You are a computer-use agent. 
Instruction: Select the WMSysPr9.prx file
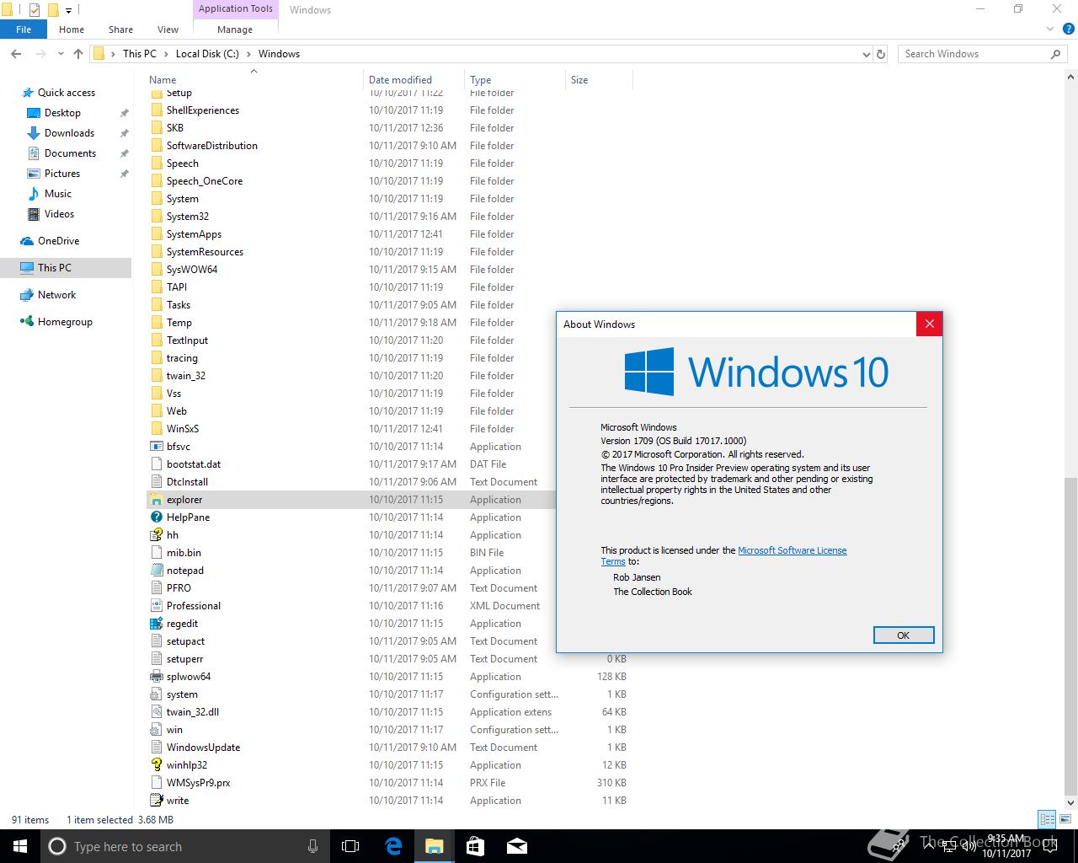(x=198, y=783)
